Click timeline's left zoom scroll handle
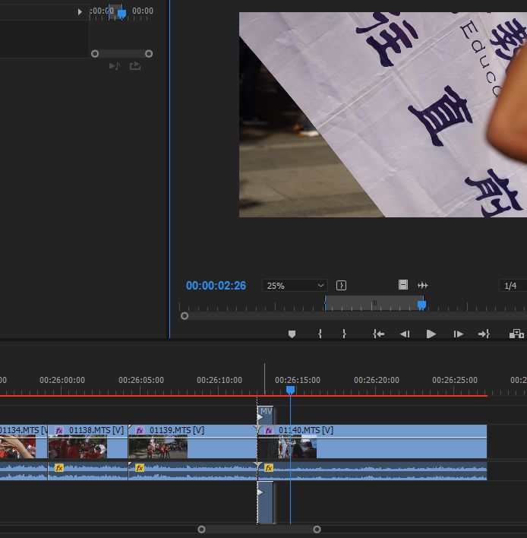Screen dimensions: 527x538 tap(201, 530)
